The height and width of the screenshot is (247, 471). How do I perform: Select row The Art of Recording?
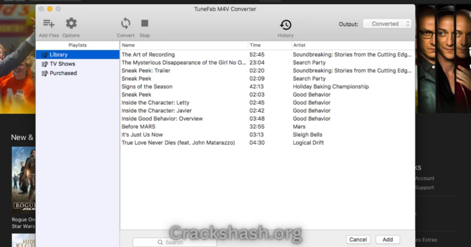point(267,54)
